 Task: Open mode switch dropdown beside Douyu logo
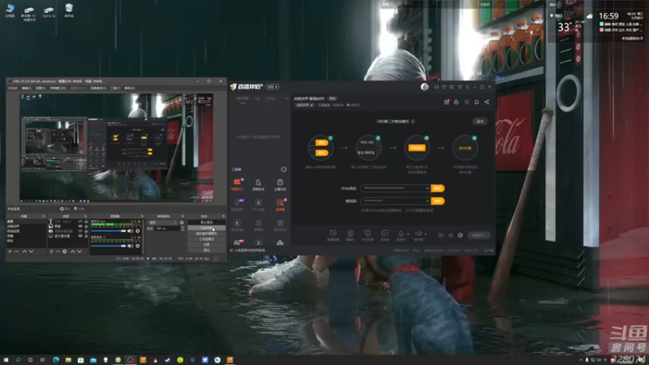[273, 87]
